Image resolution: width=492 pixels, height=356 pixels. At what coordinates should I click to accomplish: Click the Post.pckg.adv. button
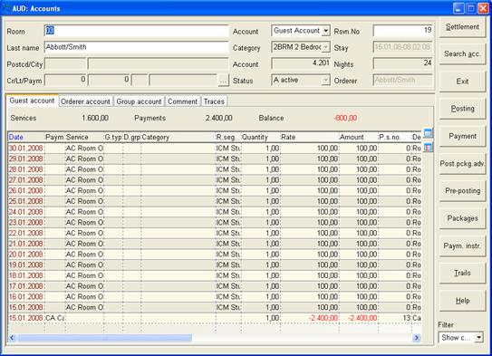462,164
